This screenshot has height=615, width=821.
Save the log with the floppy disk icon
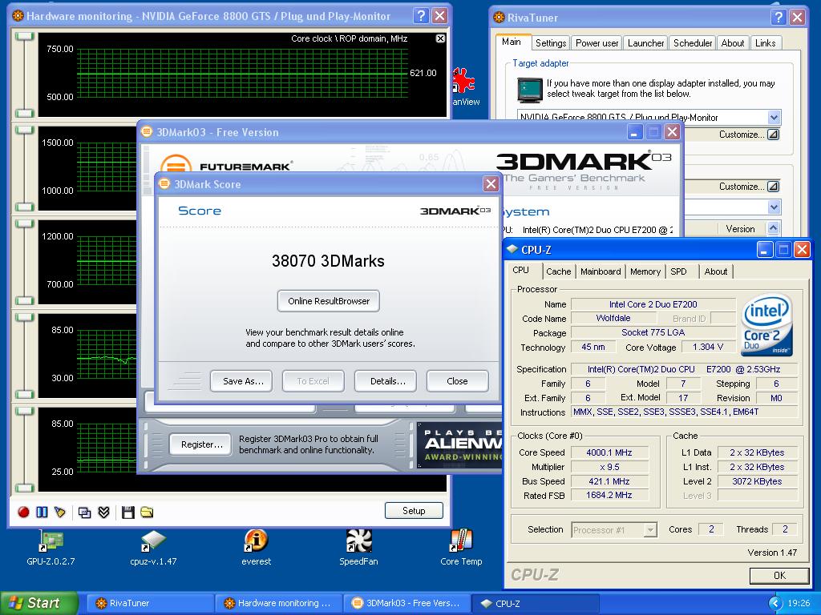[x=127, y=512]
